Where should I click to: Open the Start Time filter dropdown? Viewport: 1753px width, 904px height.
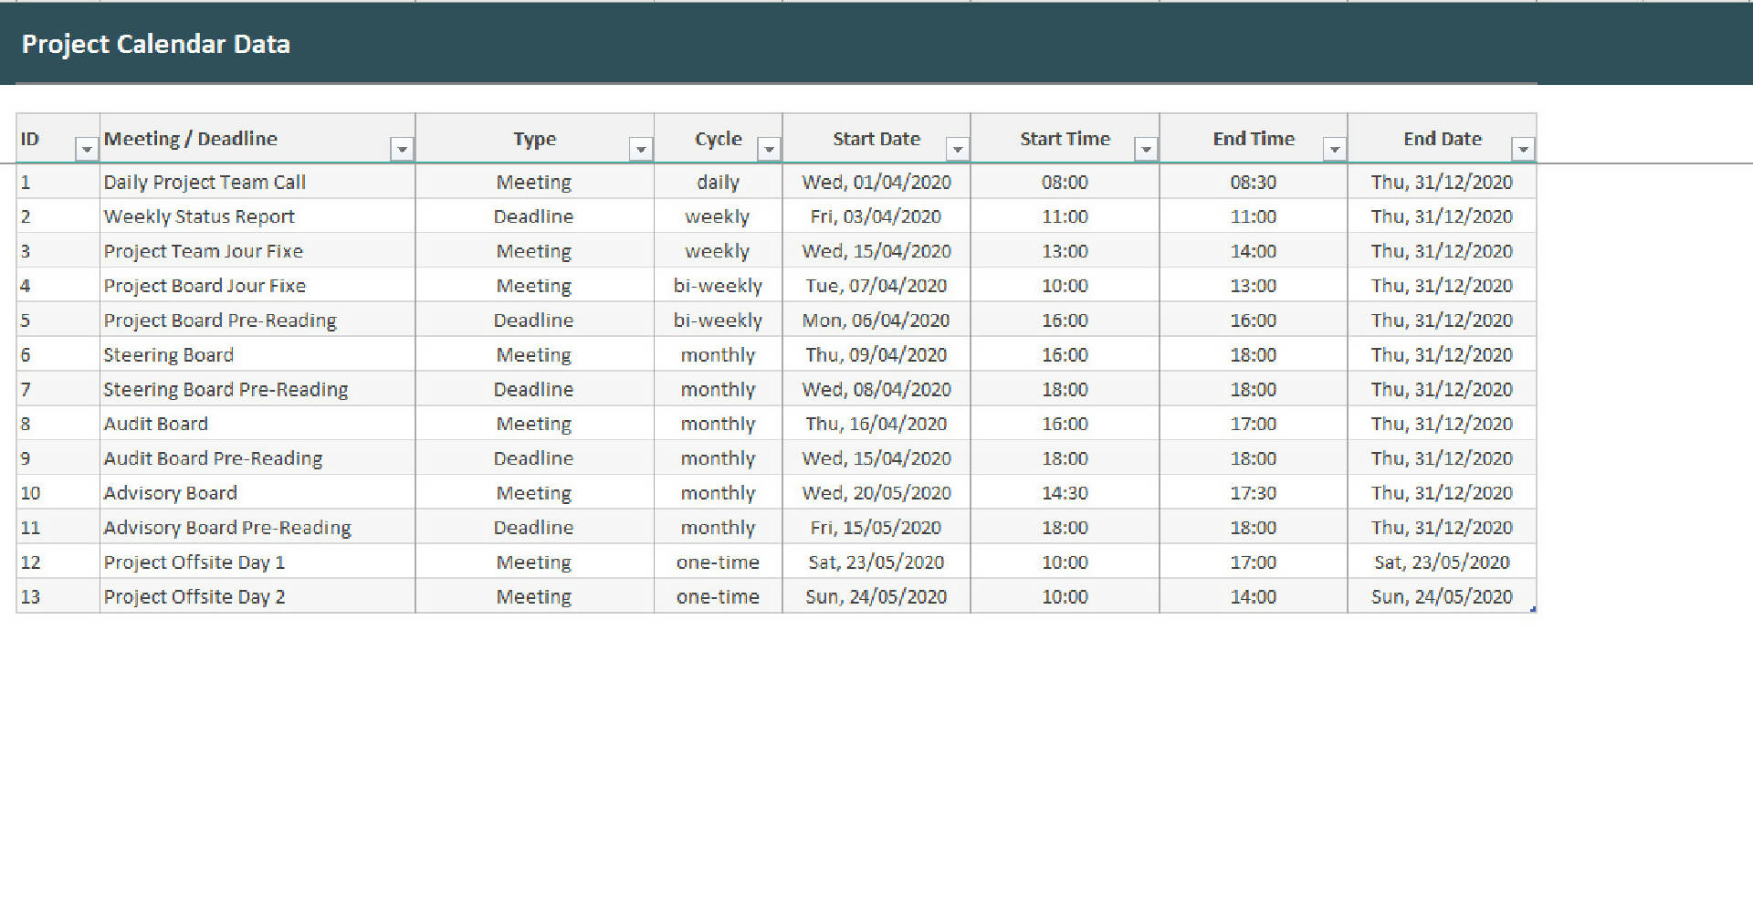click(x=1145, y=148)
